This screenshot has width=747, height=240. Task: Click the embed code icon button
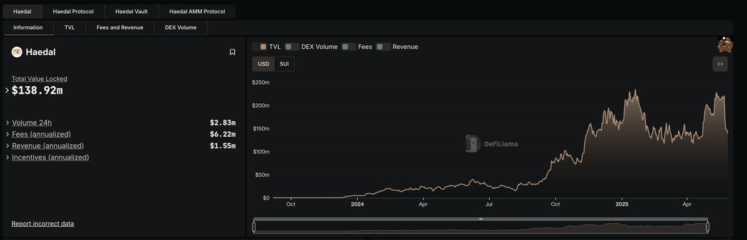(x=720, y=63)
